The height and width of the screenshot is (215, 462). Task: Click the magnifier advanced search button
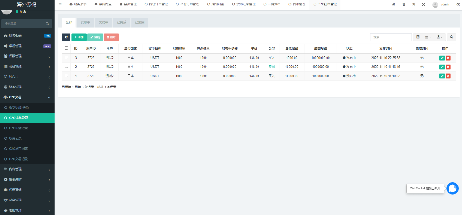click(x=452, y=37)
